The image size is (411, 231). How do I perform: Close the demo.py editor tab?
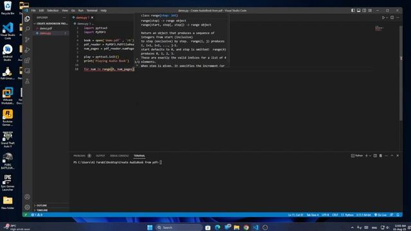click(x=92, y=17)
